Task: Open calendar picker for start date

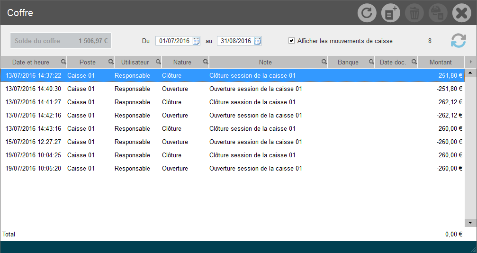Action: (196, 41)
